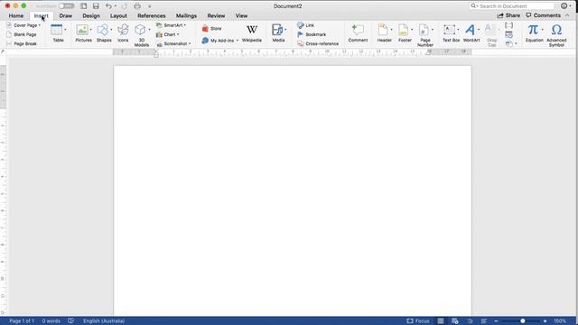Click the Page Number icon
The height and width of the screenshot is (325, 578).
pos(424,30)
